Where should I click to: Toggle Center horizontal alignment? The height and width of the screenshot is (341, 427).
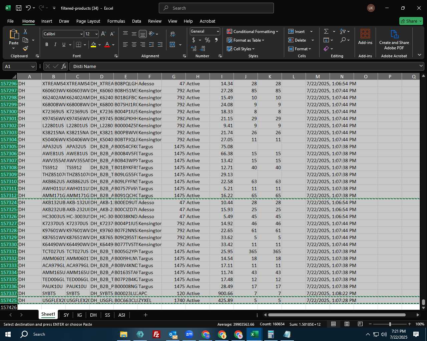click(134, 45)
